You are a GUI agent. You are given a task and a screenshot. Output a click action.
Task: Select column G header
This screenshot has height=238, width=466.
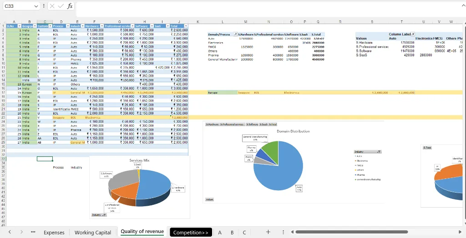[x=119, y=22]
